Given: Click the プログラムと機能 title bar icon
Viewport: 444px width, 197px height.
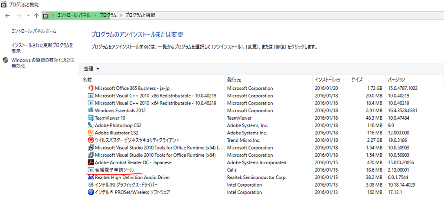Looking at the screenshot, I should pyautogui.click(x=3, y=4).
